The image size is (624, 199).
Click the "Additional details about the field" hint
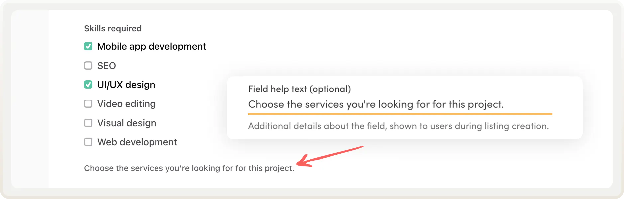click(398, 126)
